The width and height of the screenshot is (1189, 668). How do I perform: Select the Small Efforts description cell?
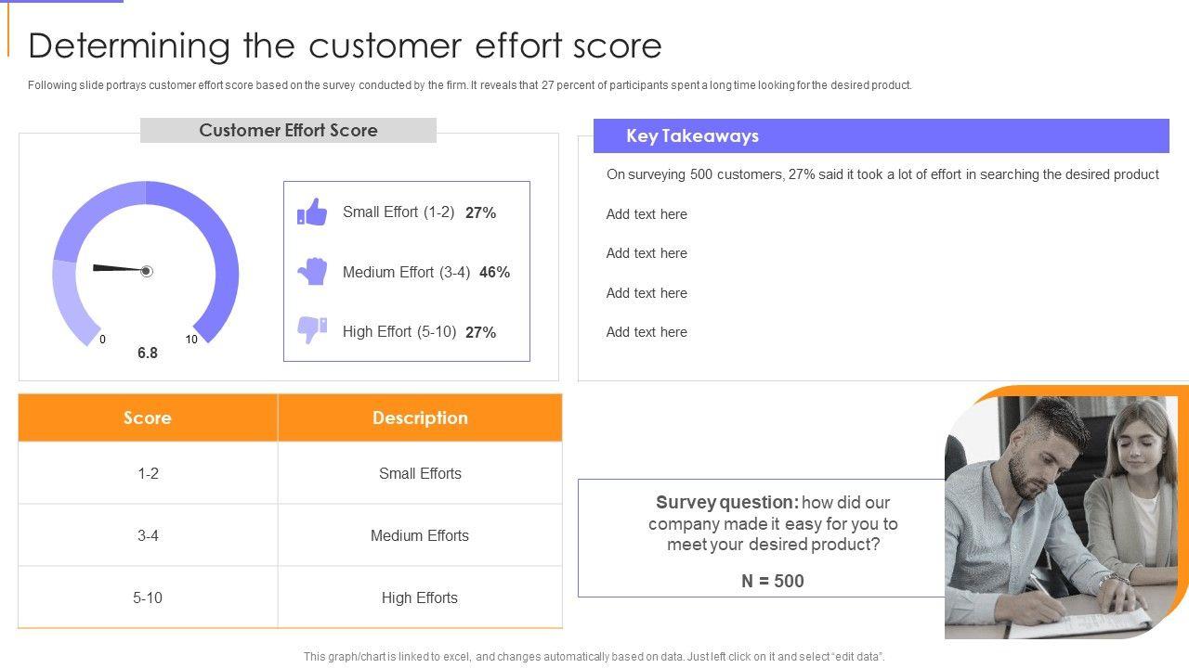(x=420, y=473)
